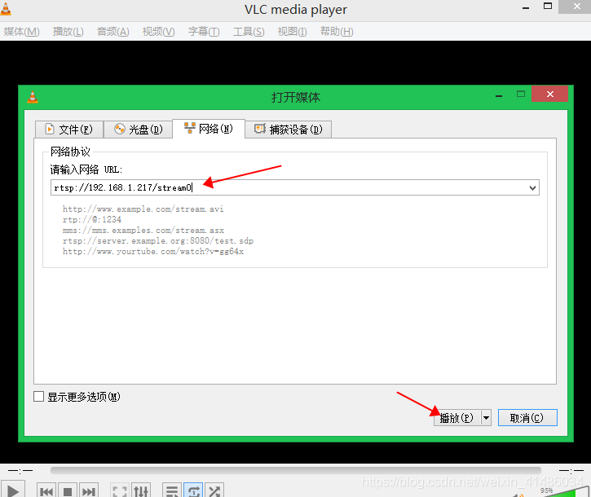Maximize the VLC media player window
Viewport: 591px width, 497px height.
point(548,7)
